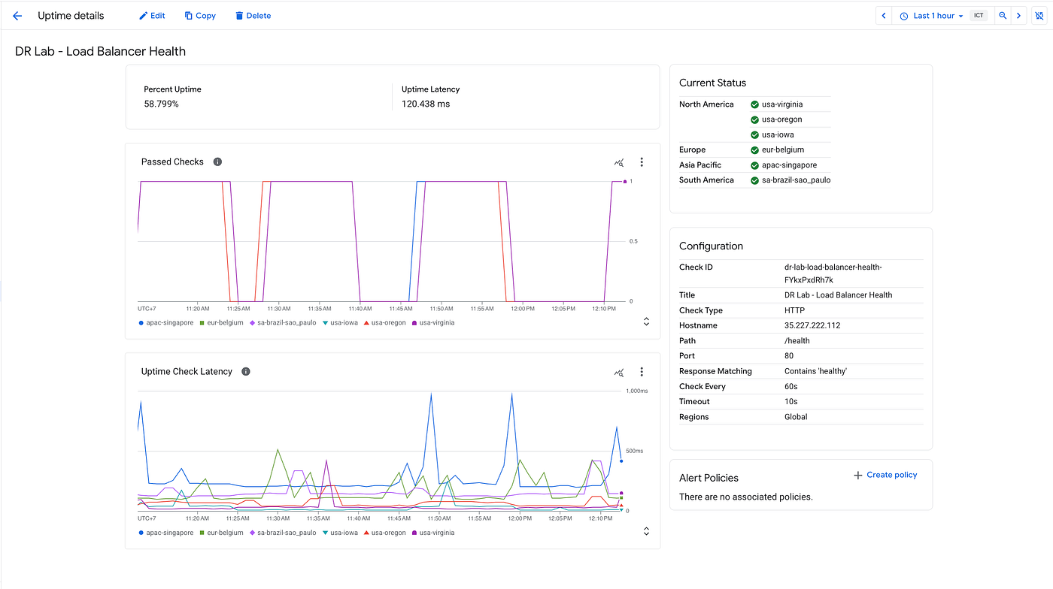Toggle usa-oregon in Passed Checks legend

[x=384, y=323]
